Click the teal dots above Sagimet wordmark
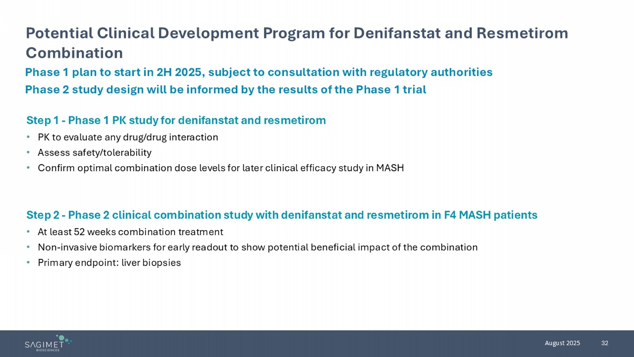634x357 pixels. [x=63, y=338]
